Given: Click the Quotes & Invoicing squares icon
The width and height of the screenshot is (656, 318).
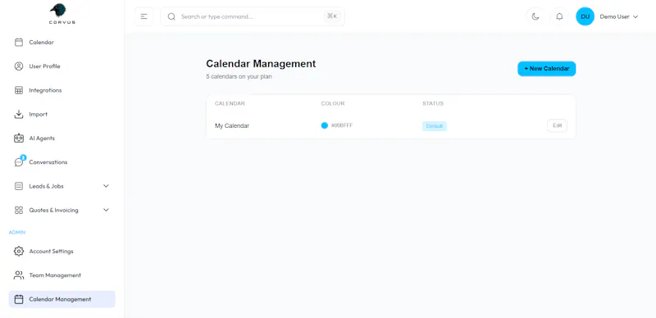Looking at the screenshot, I should click(x=19, y=210).
